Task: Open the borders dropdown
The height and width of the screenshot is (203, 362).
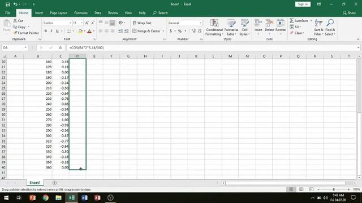Action: coord(73,31)
